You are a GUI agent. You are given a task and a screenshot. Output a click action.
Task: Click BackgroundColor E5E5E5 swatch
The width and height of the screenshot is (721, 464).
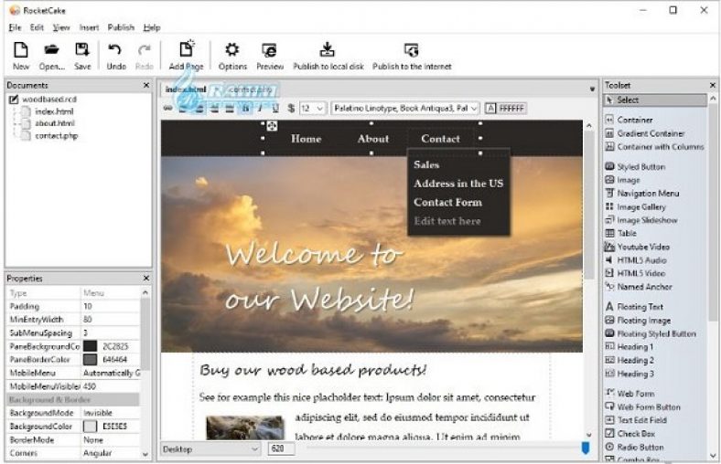point(90,427)
